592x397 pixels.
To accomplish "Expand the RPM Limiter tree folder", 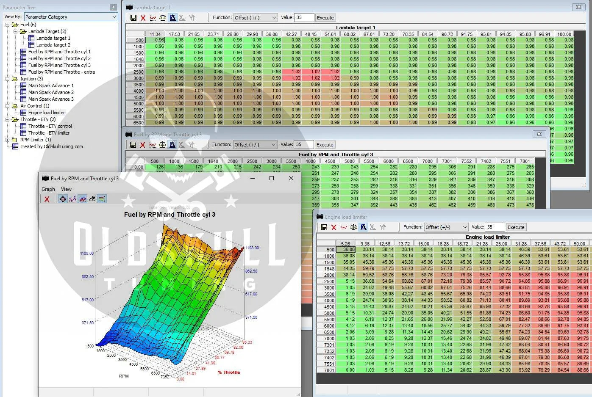I will (7, 140).
